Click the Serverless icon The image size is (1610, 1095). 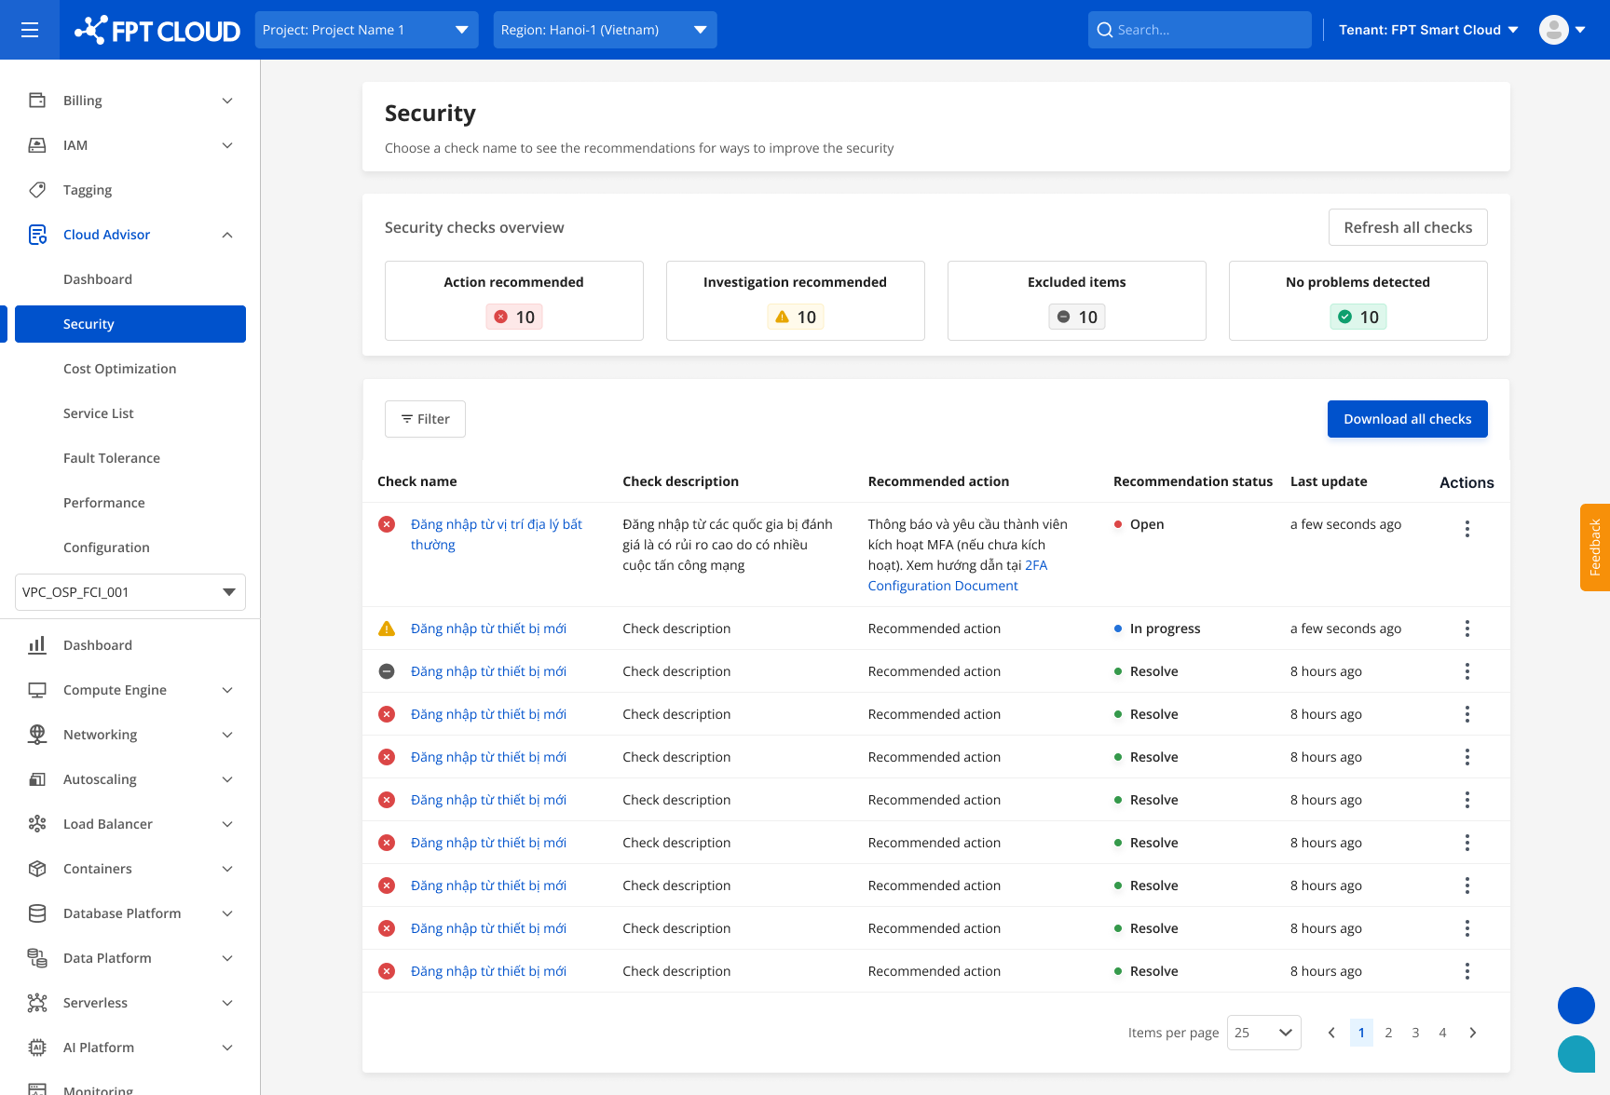37,1003
